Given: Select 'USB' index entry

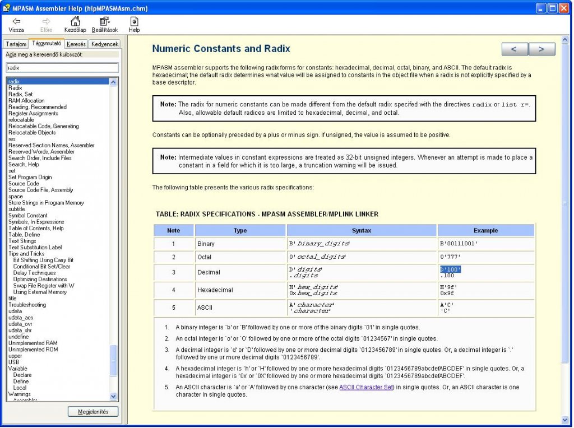Looking at the screenshot, I should (x=13, y=362).
